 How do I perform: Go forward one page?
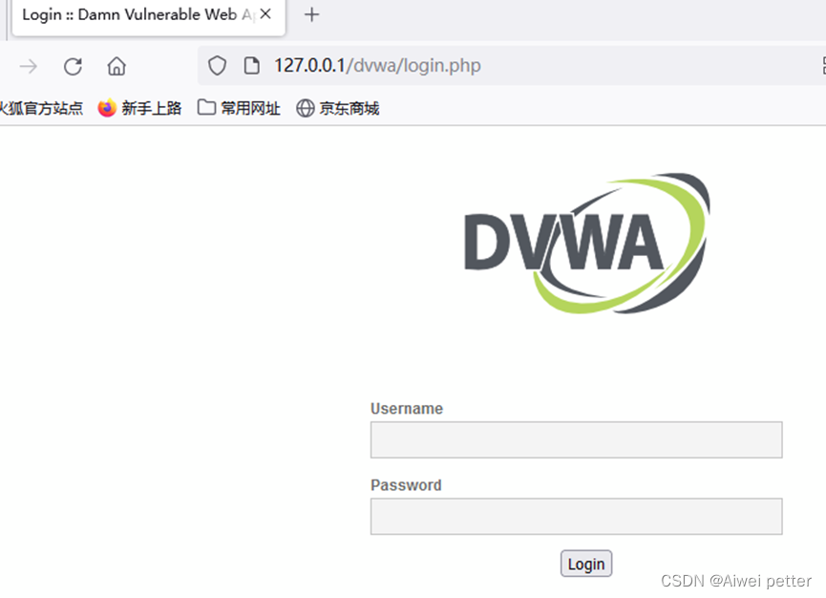pos(29,66)
